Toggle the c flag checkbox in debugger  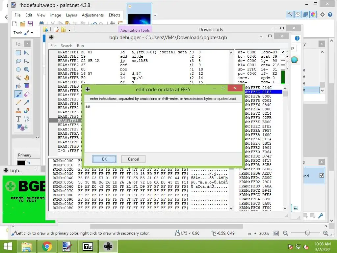coord(283,68)
